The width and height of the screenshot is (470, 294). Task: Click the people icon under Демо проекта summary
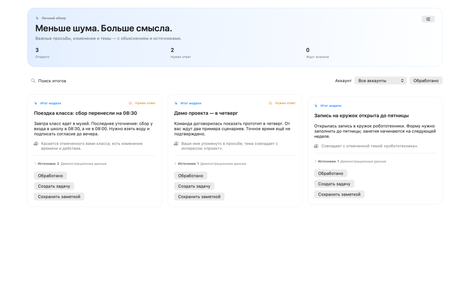click(176, 144)
